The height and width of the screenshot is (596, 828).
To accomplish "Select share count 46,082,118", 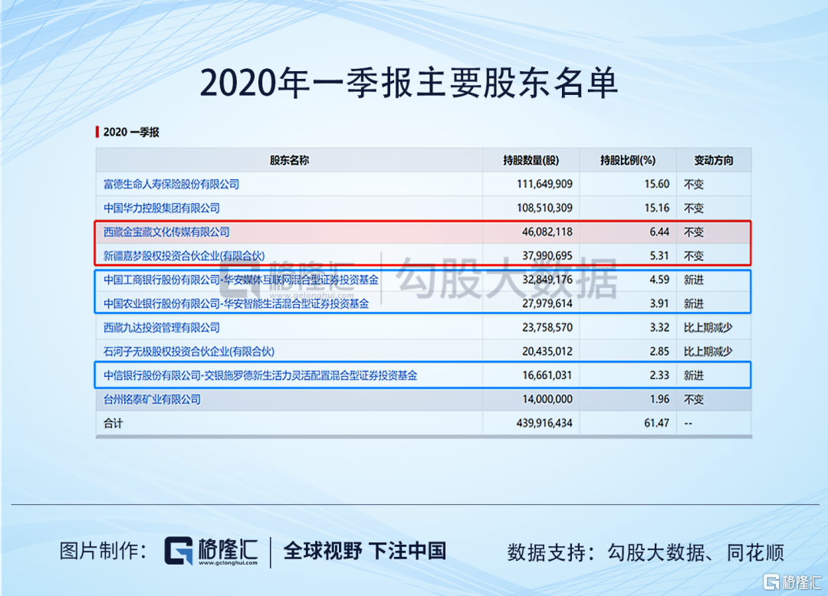I will 547,232.
